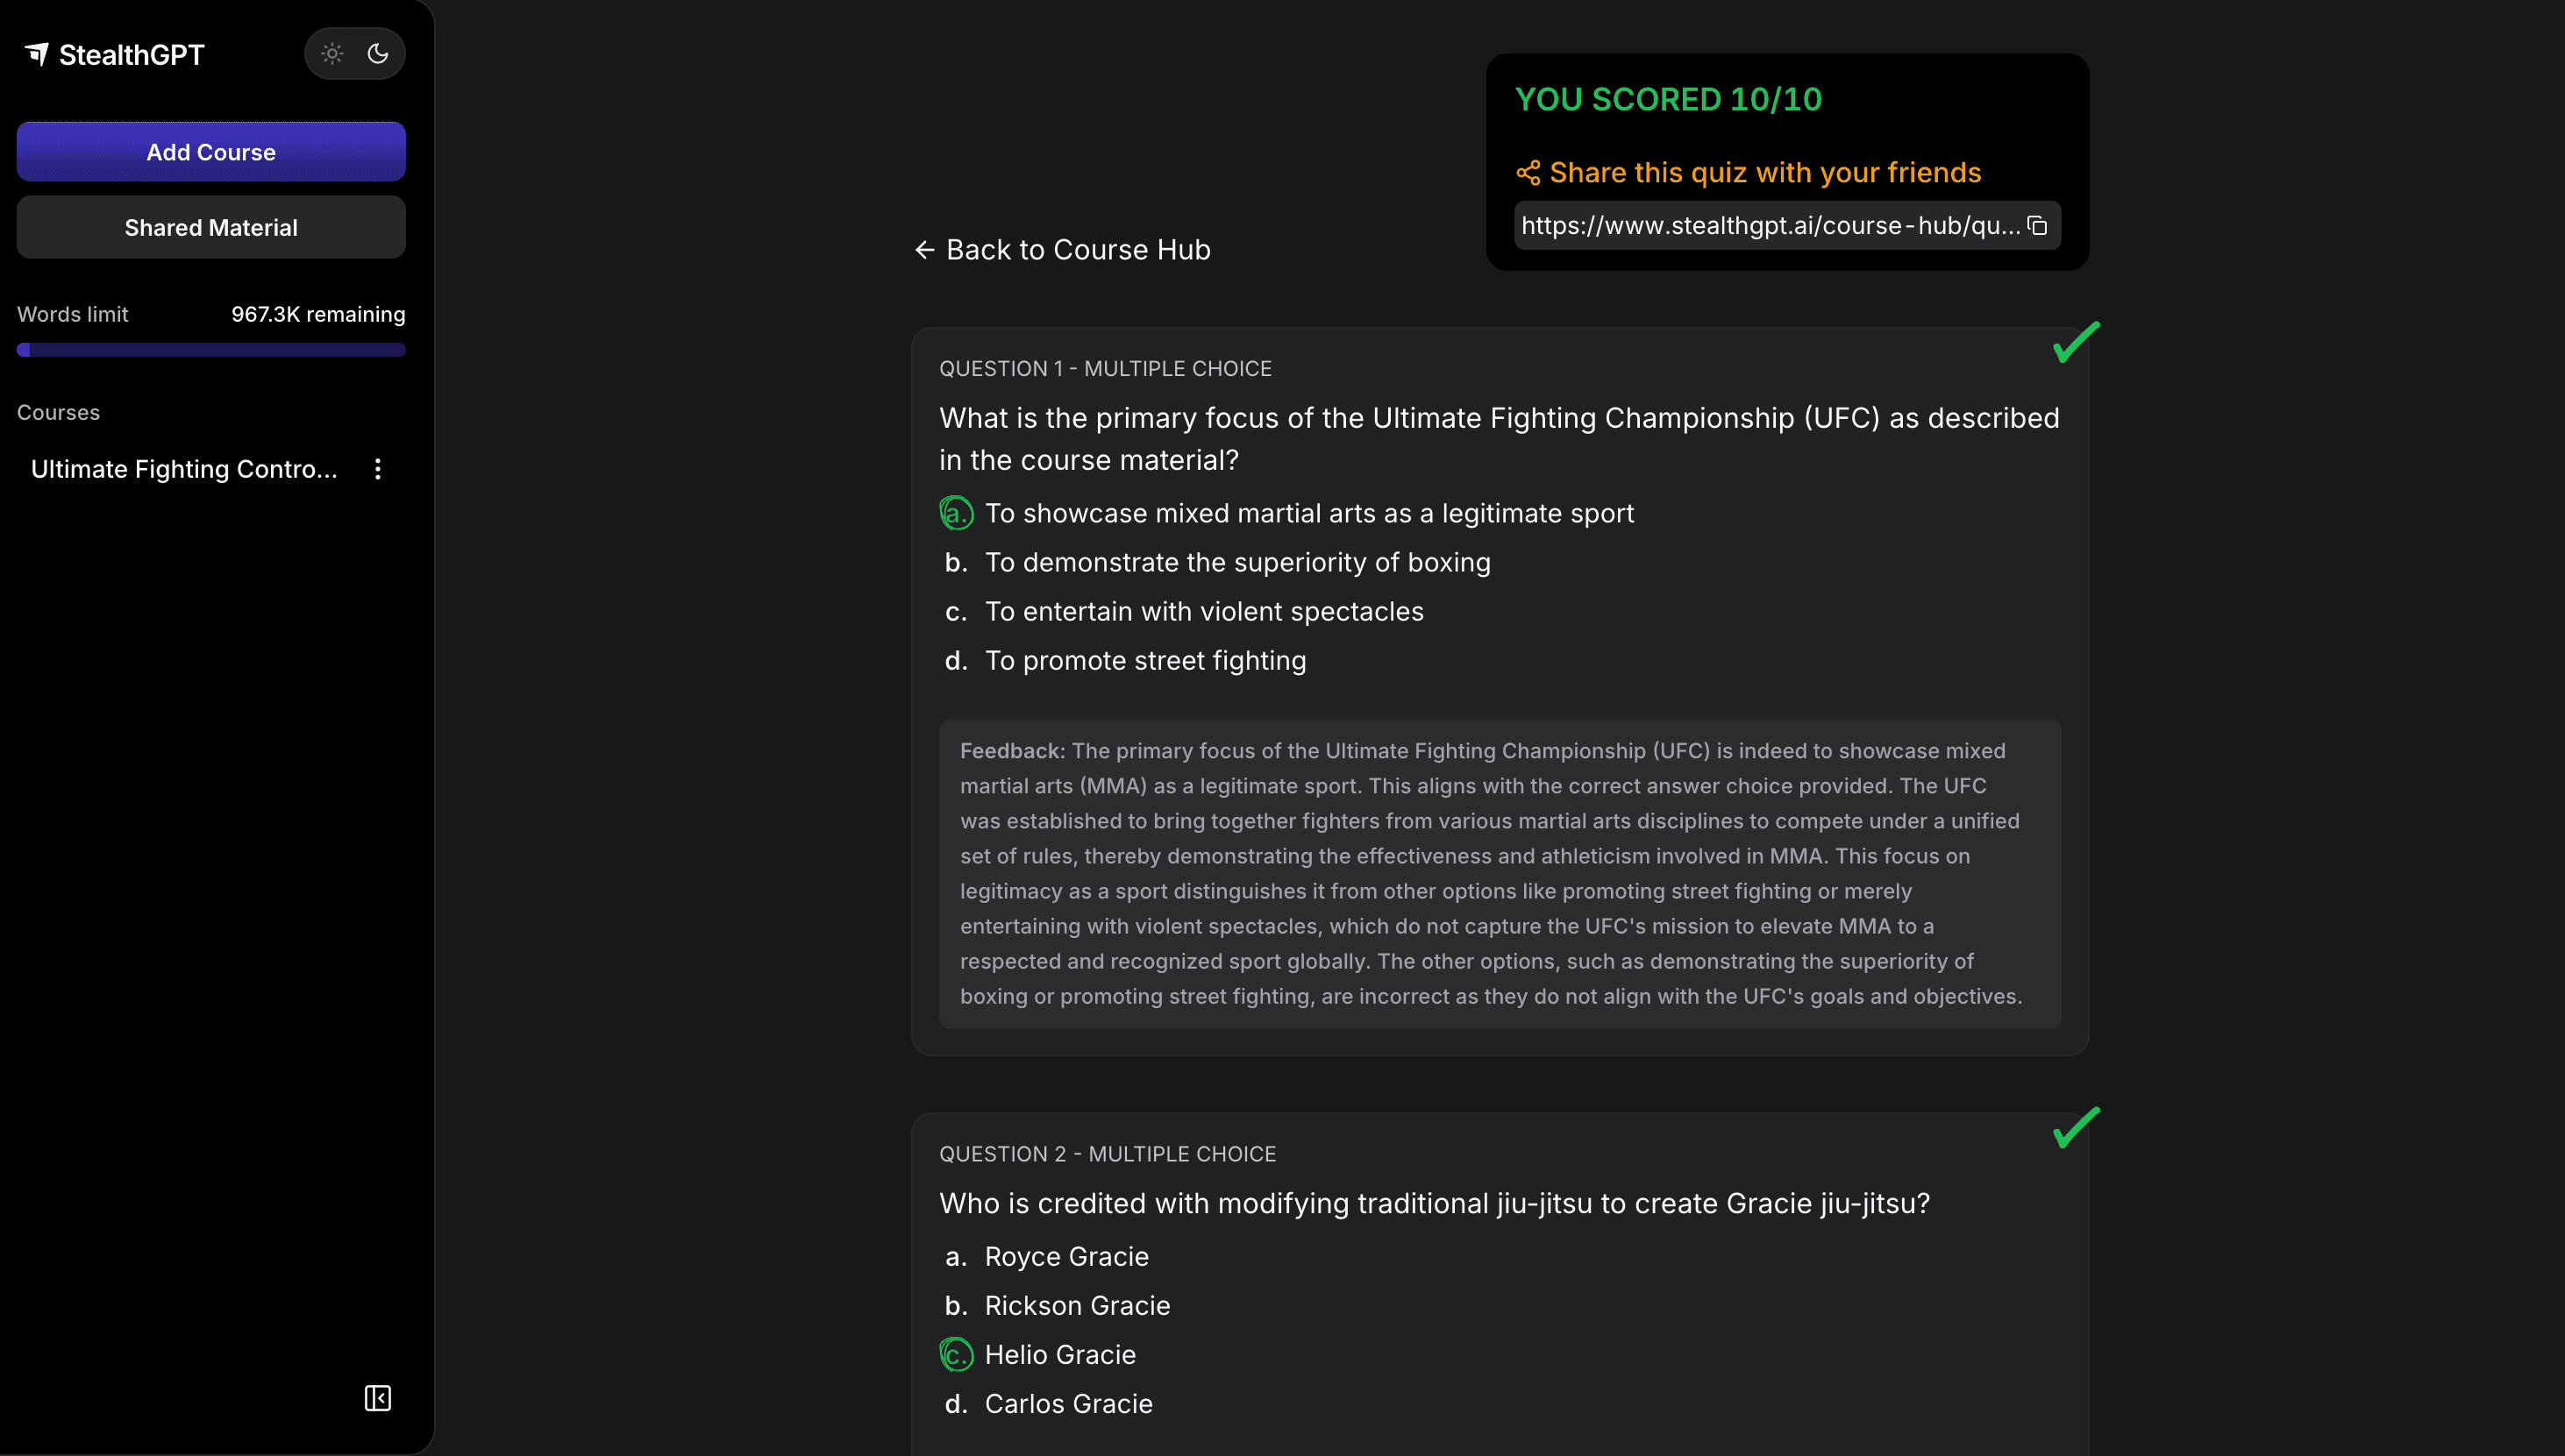Image resolution: width=2565 pixels, height=1456 pixels.
Task: Open the Shared Material section
Action: (211, 228)
